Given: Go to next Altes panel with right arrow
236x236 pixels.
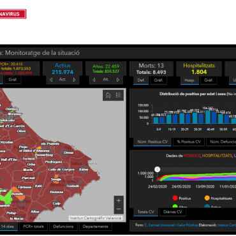Looking at the screenshot, I should 118,80.
